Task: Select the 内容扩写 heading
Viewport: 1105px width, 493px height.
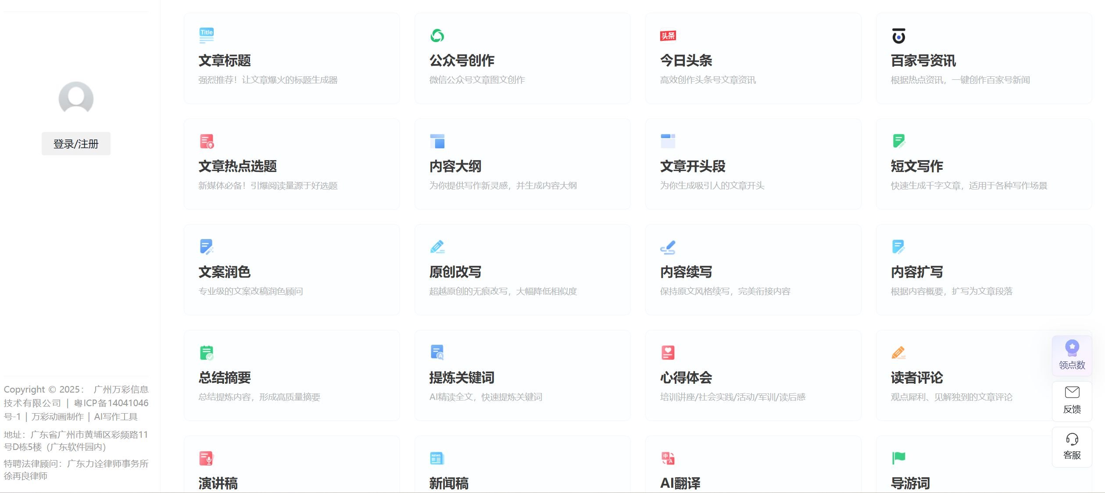Action: click(x=917, y=272)
